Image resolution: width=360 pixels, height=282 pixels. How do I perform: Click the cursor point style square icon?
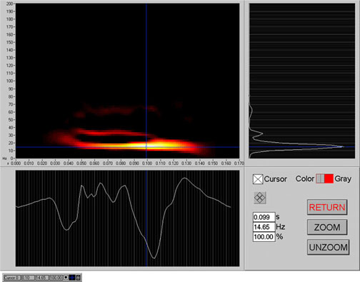point(66,277)
